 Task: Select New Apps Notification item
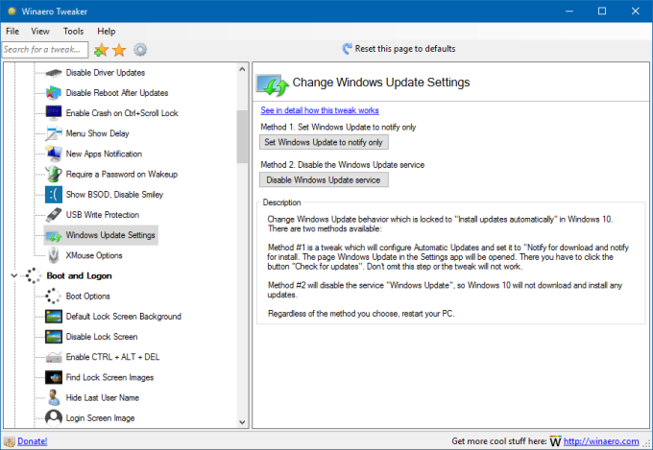[104, 154]
